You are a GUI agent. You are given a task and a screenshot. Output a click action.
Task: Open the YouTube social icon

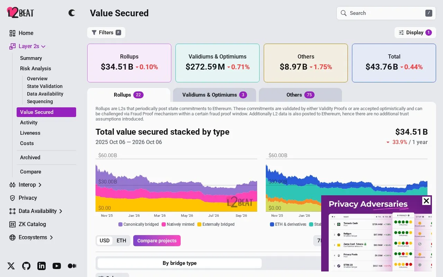[x=57, y=266]
